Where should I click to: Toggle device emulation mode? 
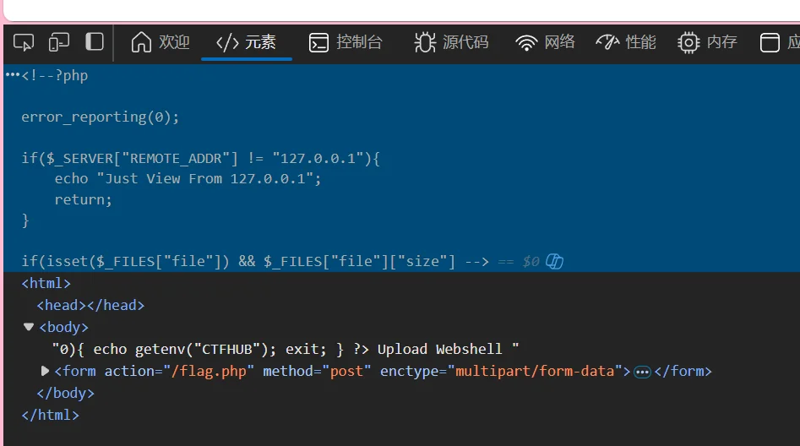pyautogui.click(x=58, y=42)
